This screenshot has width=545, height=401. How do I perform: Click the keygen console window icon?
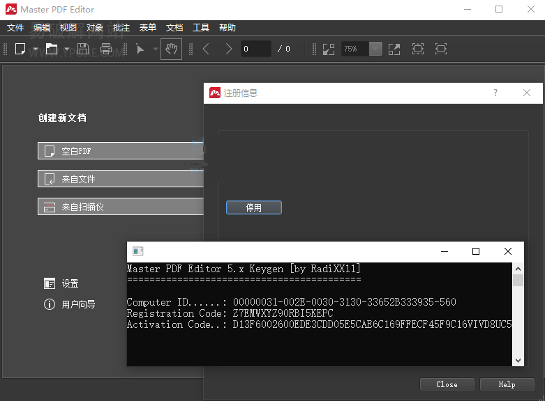click(138, 251)
